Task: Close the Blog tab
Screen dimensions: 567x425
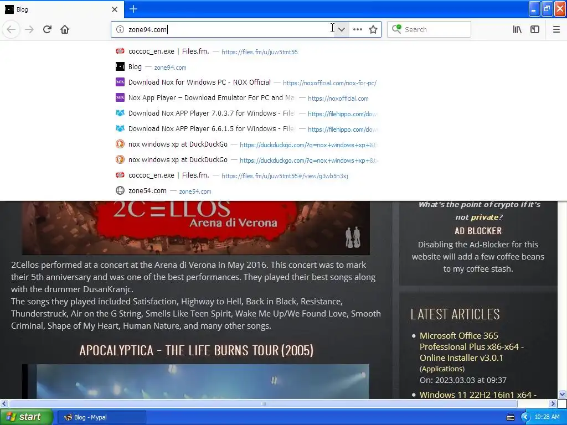Action: (x=115, y=9)
